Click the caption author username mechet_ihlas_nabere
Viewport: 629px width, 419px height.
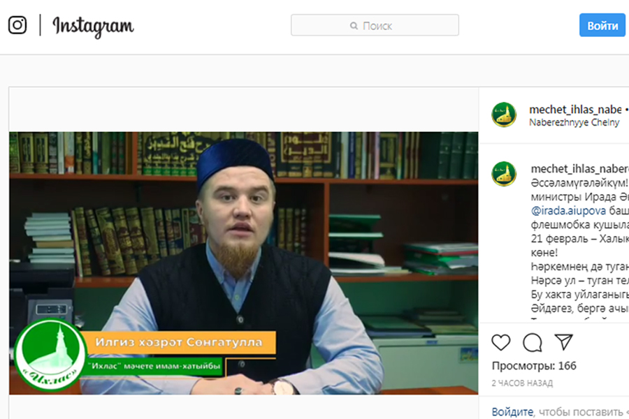[x=579, y=169]
